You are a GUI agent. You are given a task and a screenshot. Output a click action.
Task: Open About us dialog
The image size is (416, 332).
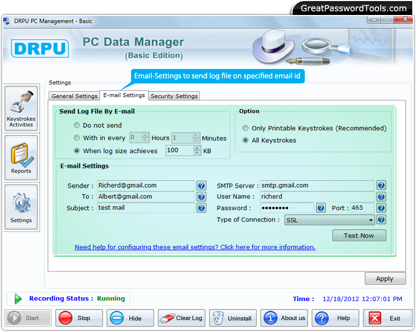pyautogui.click(x=284, y=318)
